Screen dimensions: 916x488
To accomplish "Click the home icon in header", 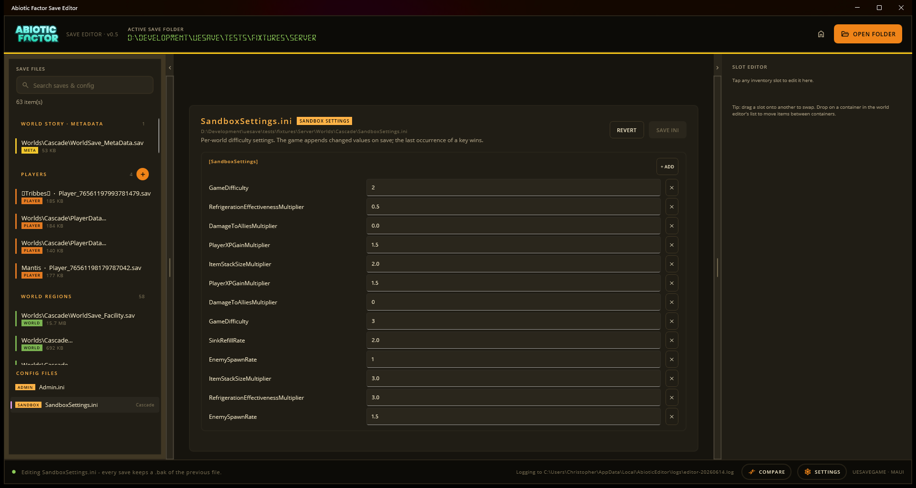I will click(x=821, y=34).
